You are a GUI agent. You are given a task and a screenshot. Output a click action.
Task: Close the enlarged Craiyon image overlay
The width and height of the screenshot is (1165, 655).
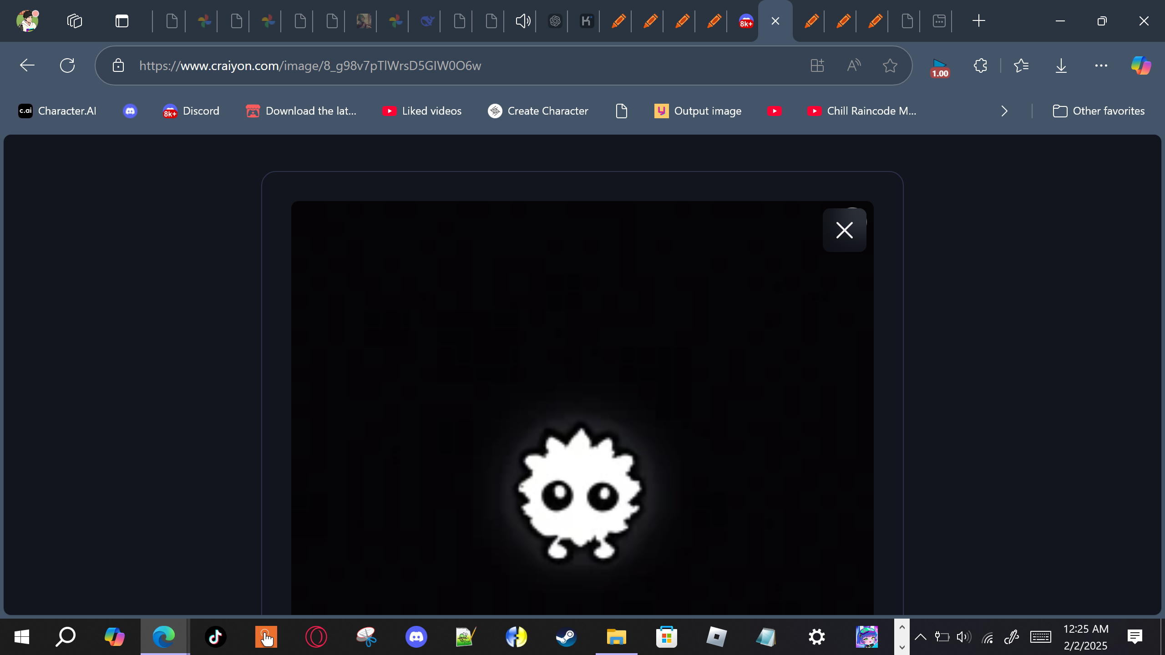click(844, 230)
